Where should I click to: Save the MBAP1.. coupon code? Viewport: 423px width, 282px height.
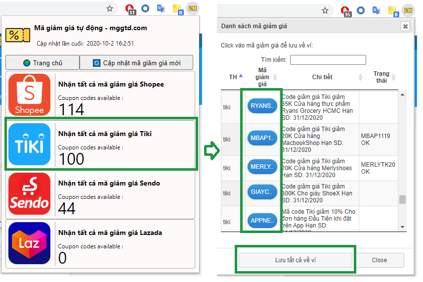[262, 138]
